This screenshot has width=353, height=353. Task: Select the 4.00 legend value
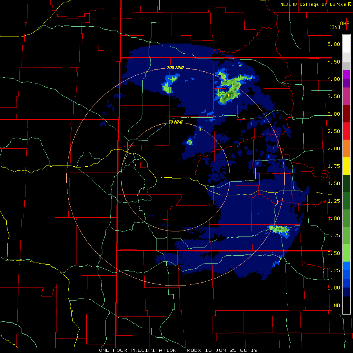(334, 79)
